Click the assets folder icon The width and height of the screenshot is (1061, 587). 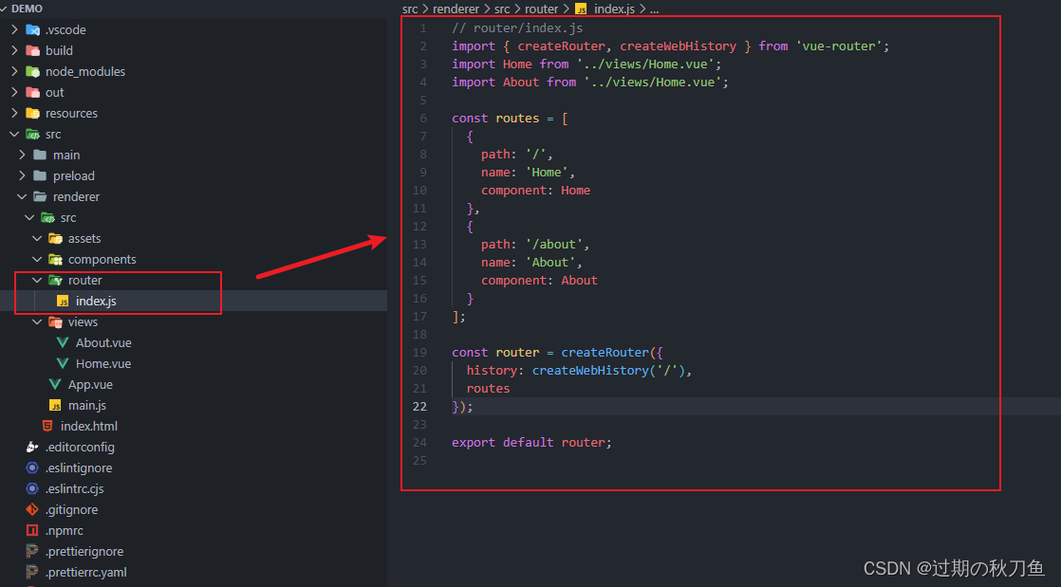tap(55, 239)
